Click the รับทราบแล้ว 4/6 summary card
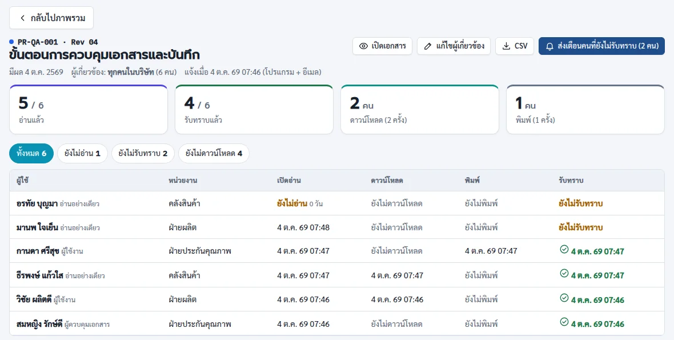This screenshot has height=340, width=674. (254, 110)
